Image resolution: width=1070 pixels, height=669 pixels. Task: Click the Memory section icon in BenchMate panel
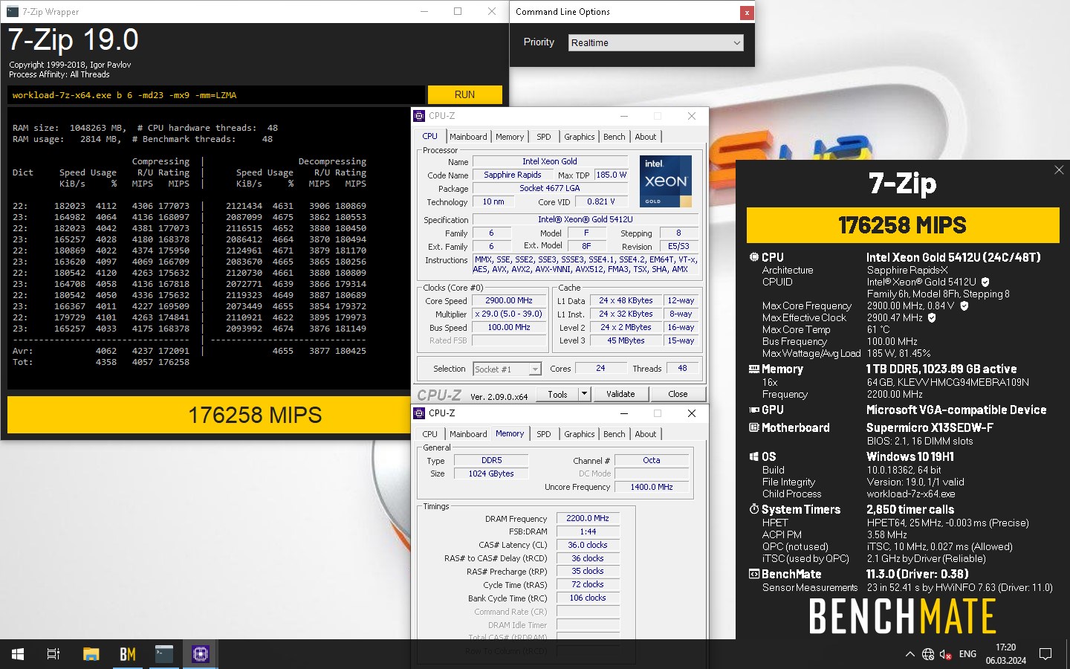pyautogui.click(x=754, y=369)
